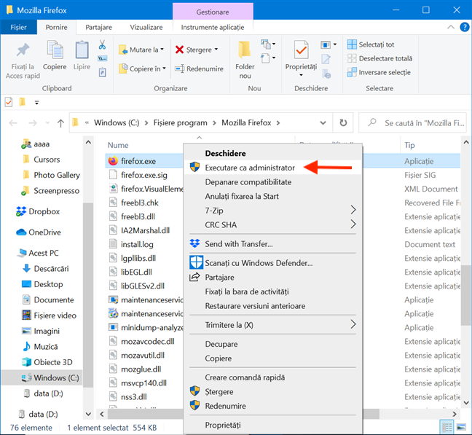Open Trimitere la submenu
Screen dimensions: 472x435
[x=272, y=325]
